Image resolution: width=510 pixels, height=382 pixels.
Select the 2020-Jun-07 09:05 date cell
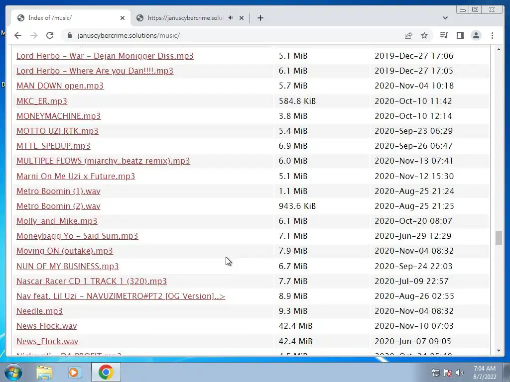tap(413, 341)
